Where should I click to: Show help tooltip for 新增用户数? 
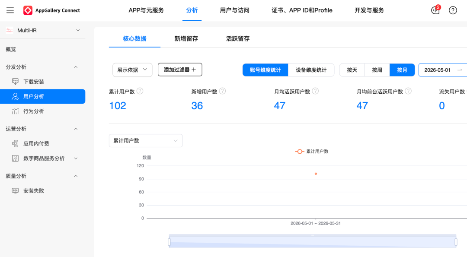pyautogui.click(x=223, y=91)
